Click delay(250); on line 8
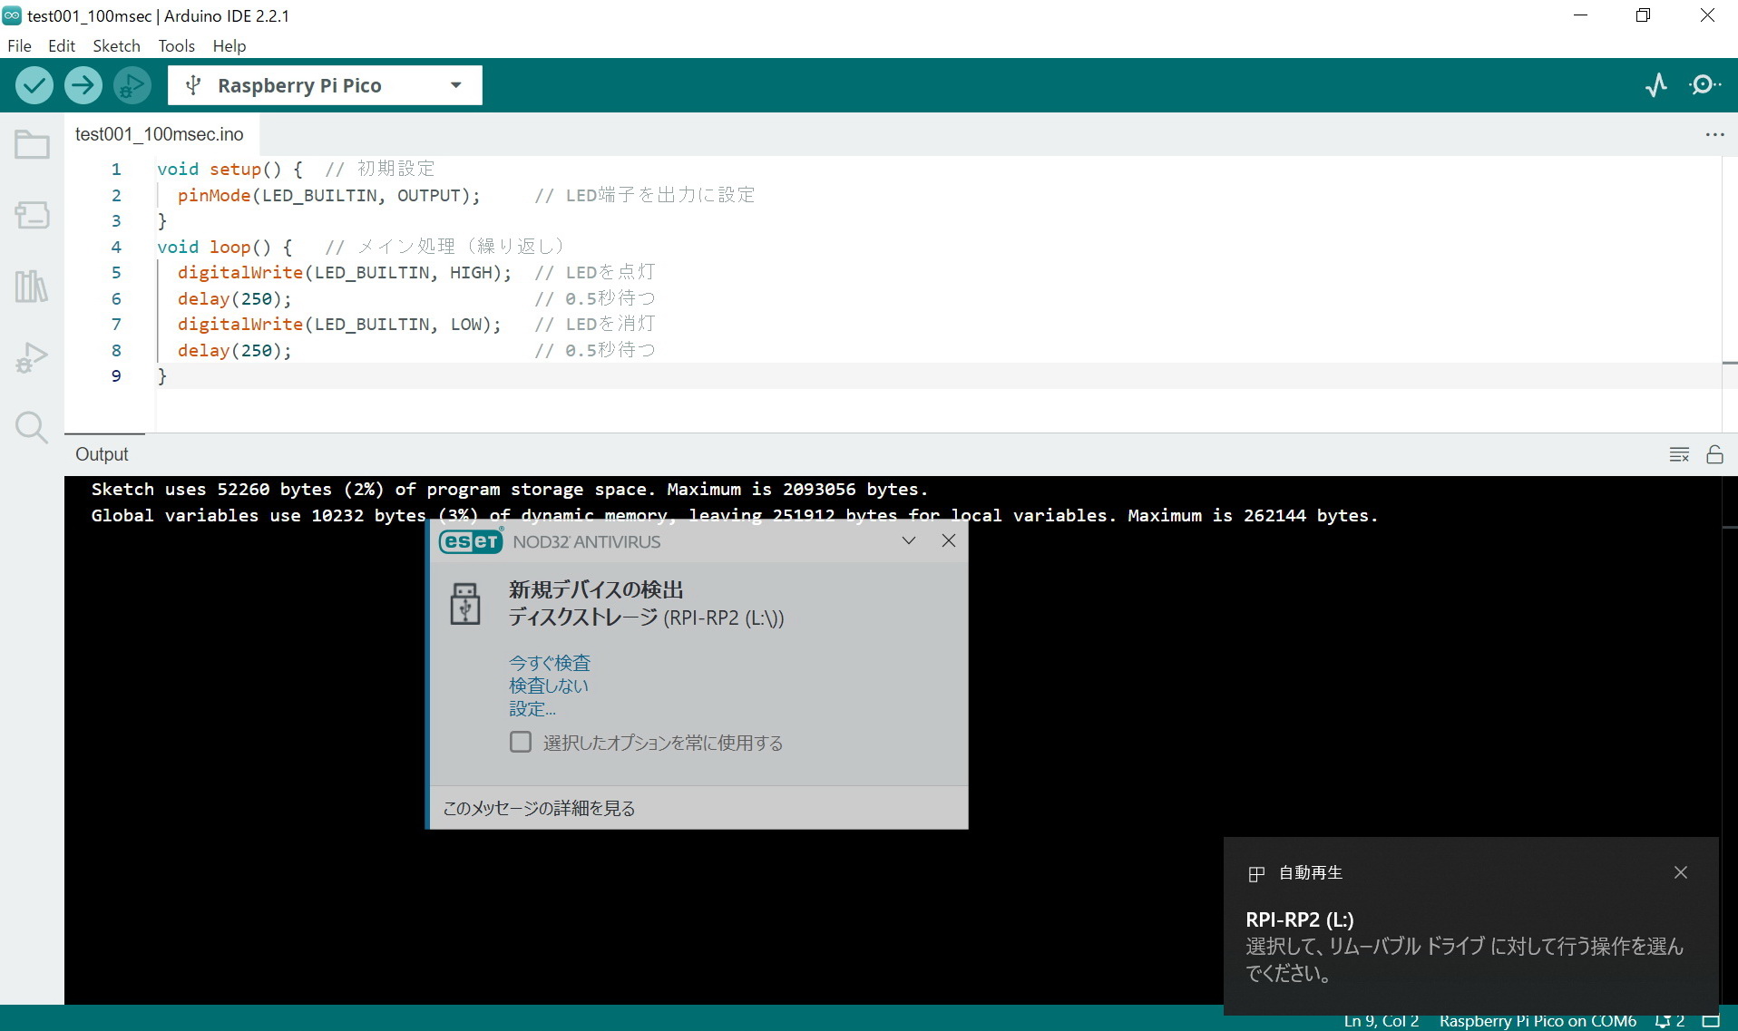 234,350
